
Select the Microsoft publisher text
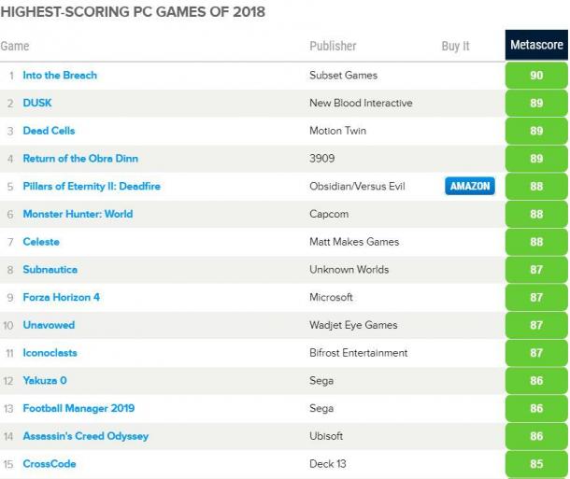(331, 298)
